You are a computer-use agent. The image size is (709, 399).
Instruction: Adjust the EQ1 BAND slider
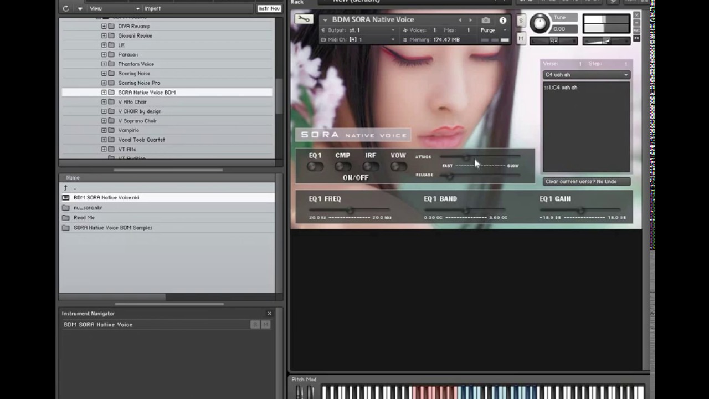click(x=465, y=210)
